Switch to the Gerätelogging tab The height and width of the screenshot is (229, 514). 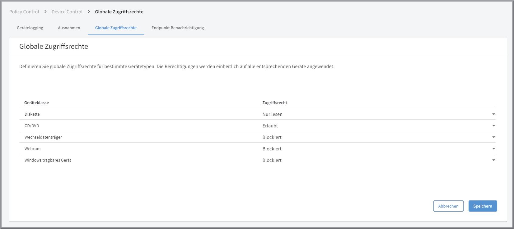(x=30, y=28)
